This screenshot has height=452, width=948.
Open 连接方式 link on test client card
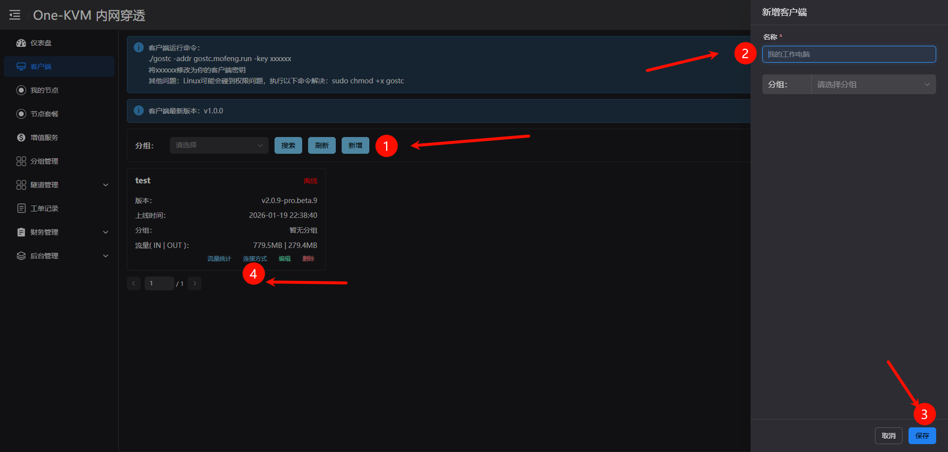[x=255, y=259]
